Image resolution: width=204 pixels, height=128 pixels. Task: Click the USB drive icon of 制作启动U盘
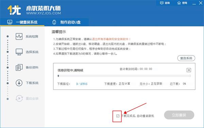(x=54, y=22)
